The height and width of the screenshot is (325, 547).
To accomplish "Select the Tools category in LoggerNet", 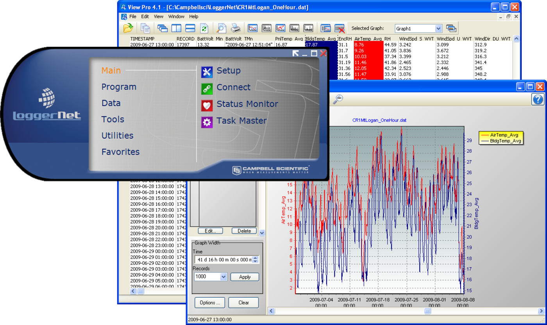I will click(113, 120).
